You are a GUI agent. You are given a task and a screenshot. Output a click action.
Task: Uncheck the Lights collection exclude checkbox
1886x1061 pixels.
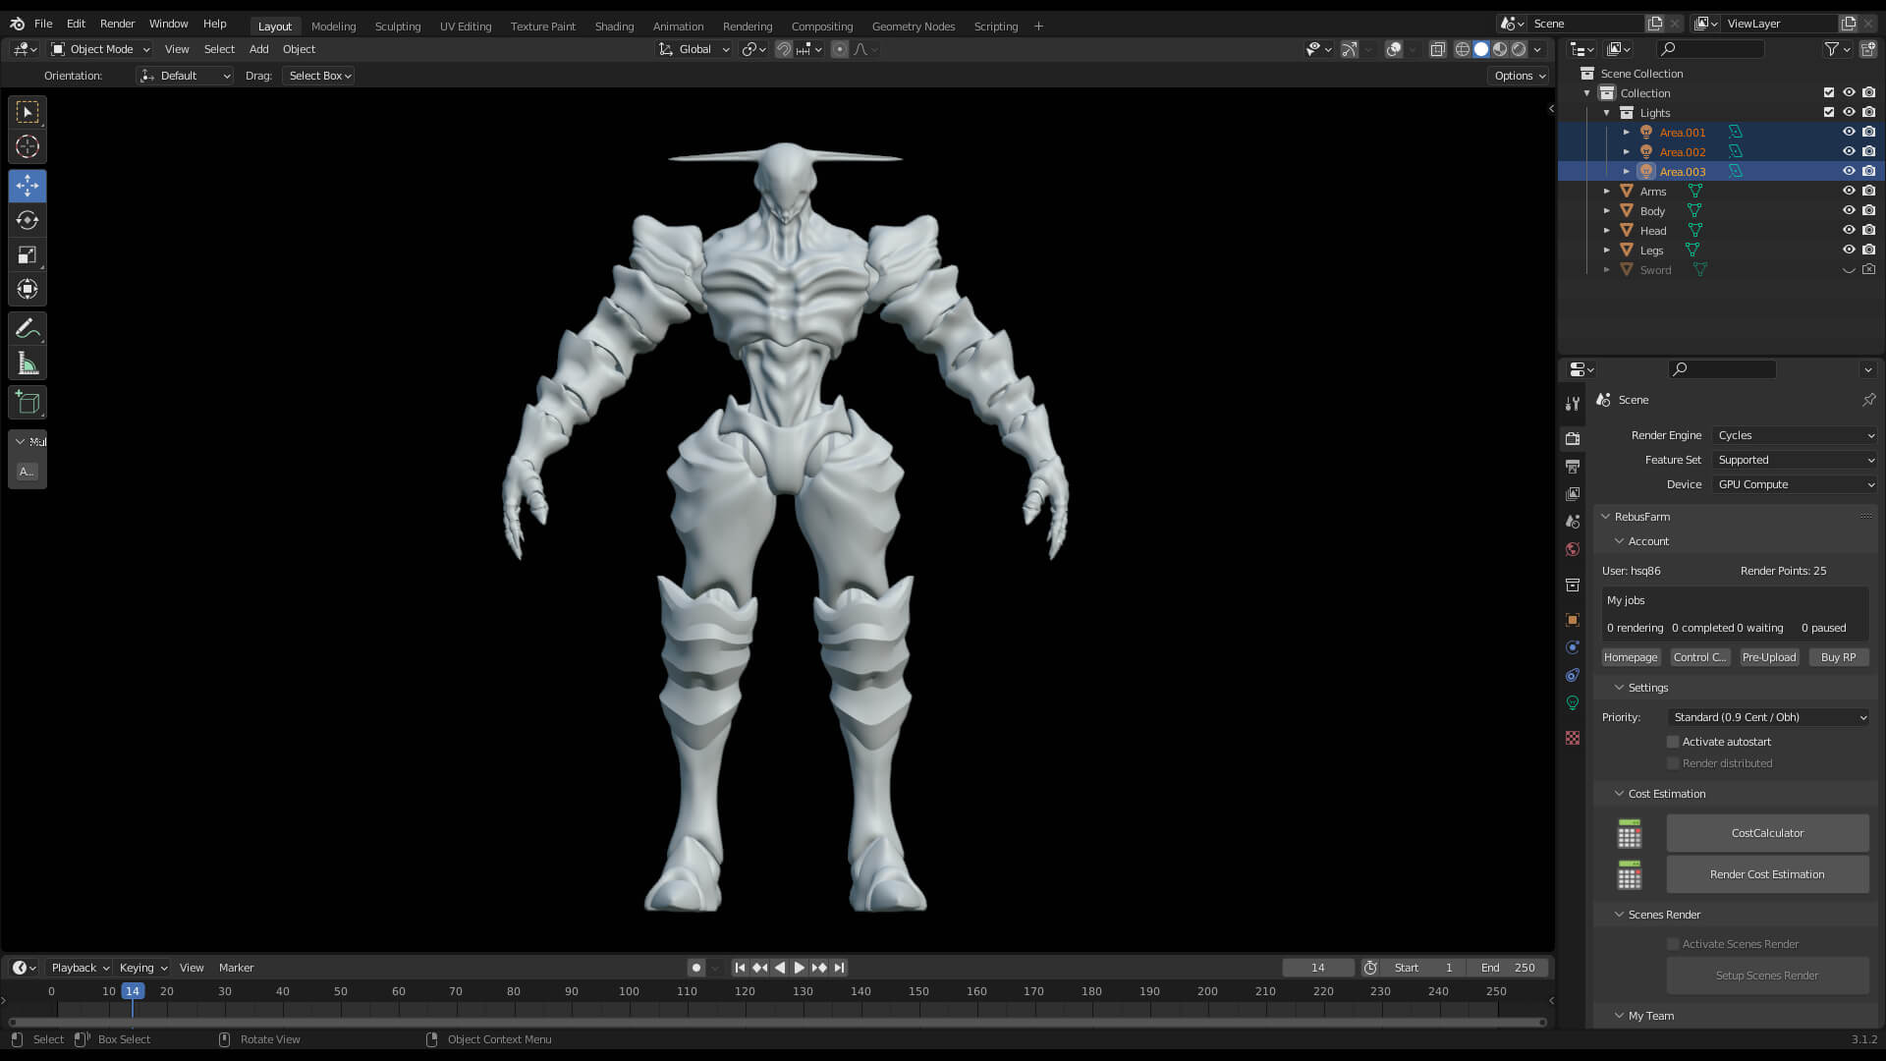(x=1829, y=112)
